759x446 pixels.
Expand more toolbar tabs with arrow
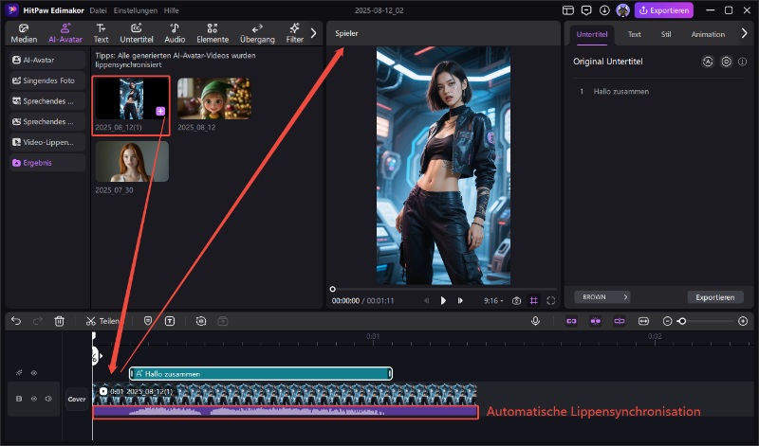point(313,33)
